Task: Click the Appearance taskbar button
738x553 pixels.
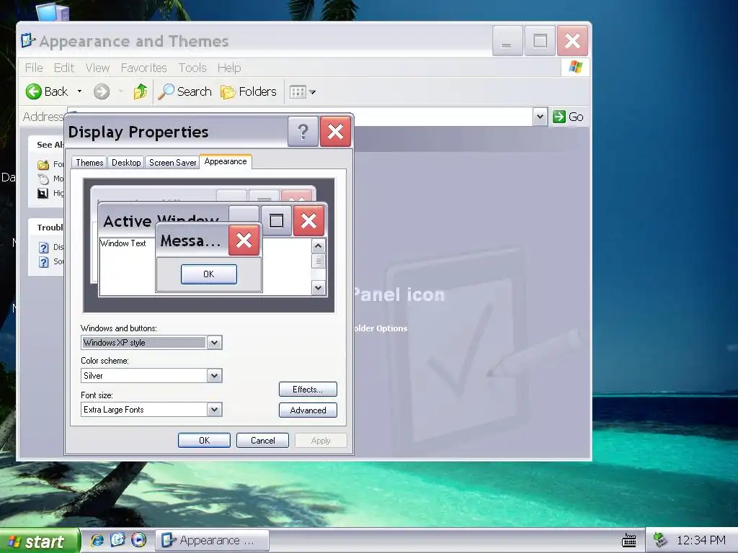Action: (213, 540)
